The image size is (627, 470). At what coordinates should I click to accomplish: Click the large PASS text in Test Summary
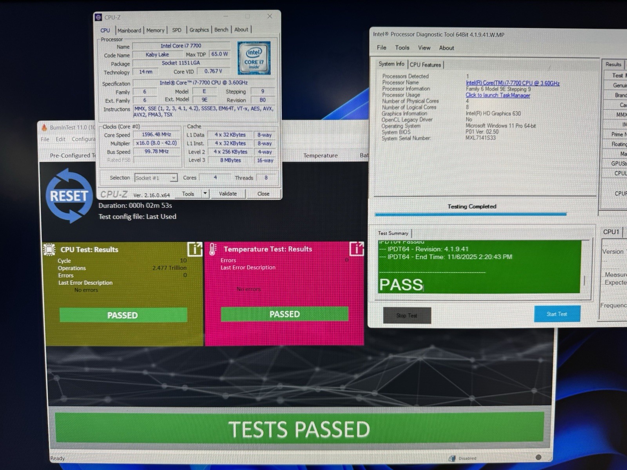401,284
